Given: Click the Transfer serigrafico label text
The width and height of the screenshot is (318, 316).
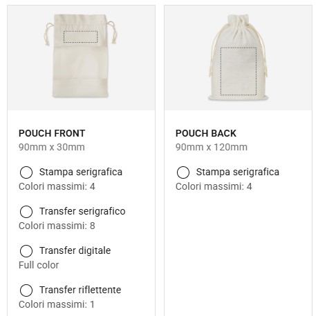Looking at the screenshot, I should click(82, 211).
